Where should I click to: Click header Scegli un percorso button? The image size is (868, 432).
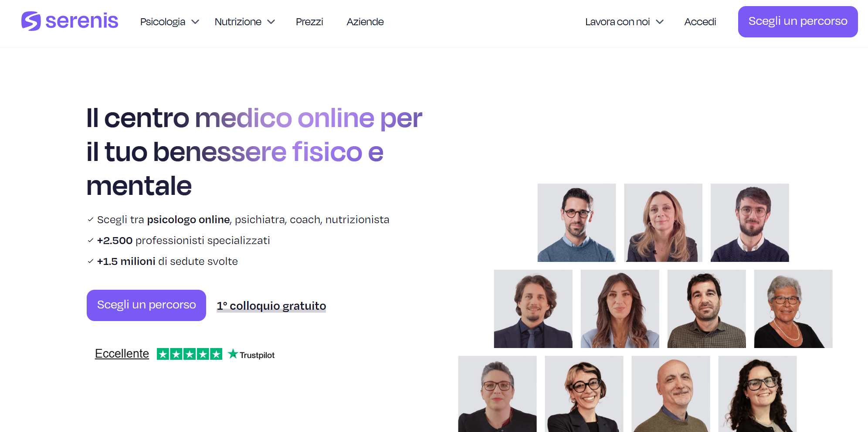[x=798, y=22]
